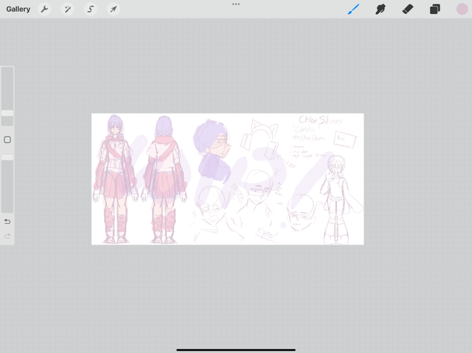Undo the last stroke
This screenshot has height=353, width=472.
click(7, 222)
